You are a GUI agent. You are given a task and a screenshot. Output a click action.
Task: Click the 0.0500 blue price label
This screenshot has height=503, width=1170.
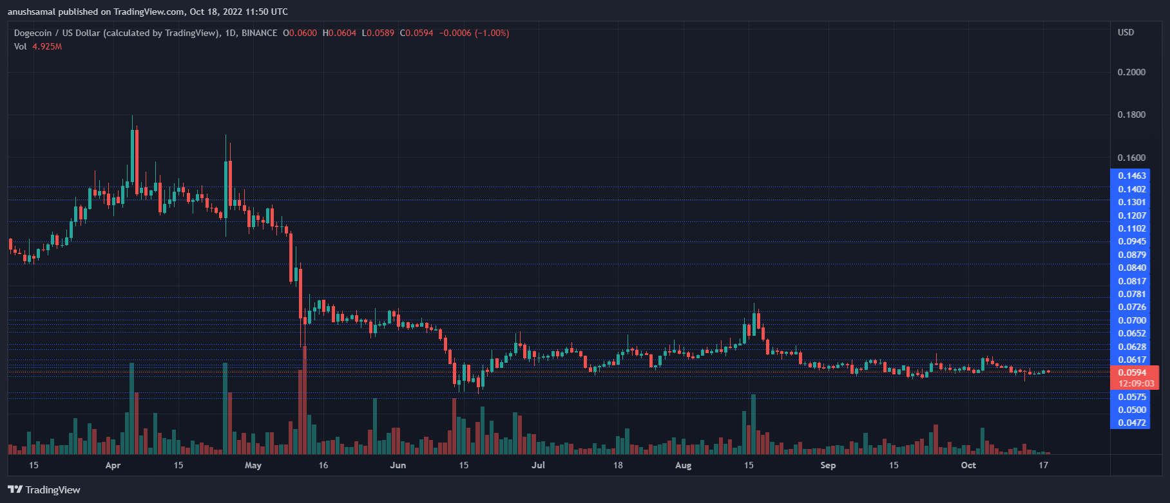[x=1132, y=410]
